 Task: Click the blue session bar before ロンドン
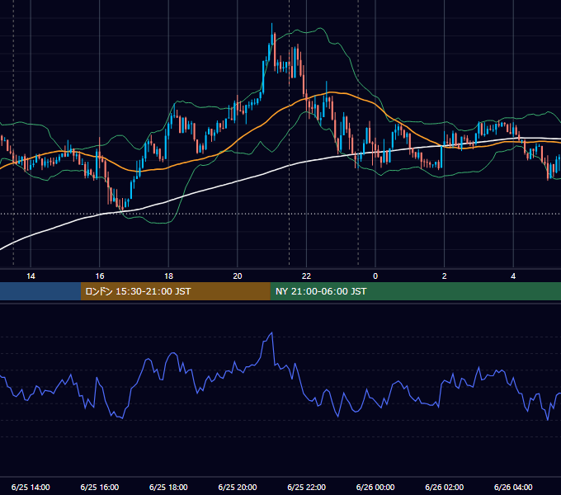pyautogui.click(x=40, y=291)
